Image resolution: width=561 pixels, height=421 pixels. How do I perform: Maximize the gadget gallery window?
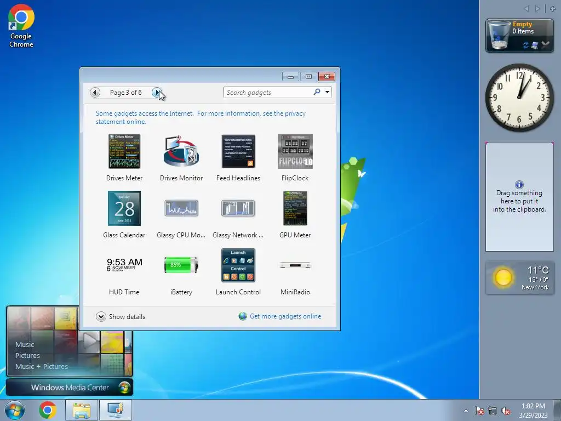click(308, 76)
